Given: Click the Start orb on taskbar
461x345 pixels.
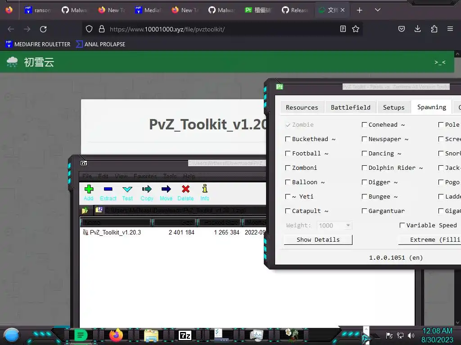Looking at the screenshot, I should coord(12,336).
